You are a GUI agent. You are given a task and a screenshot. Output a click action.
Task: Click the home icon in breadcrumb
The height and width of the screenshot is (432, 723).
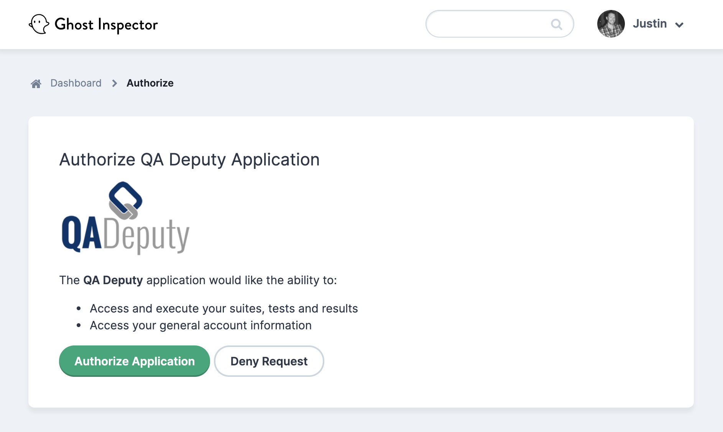[x=36, y=83]
